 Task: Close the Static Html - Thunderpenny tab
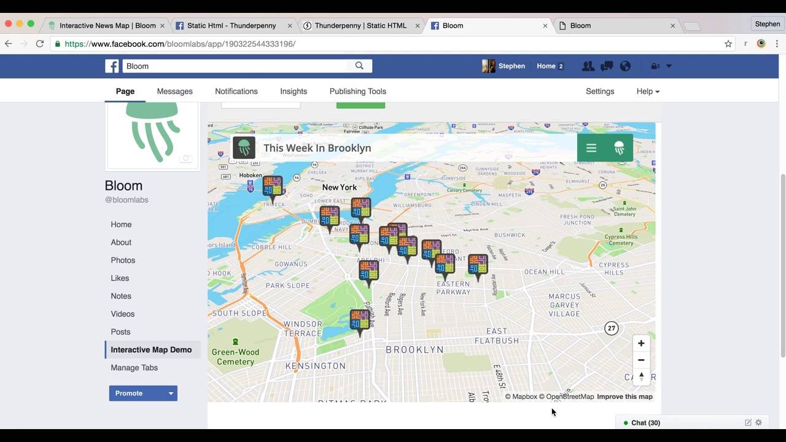(290, 26)
